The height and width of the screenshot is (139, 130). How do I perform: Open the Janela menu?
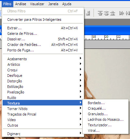[x=53, y=4]
